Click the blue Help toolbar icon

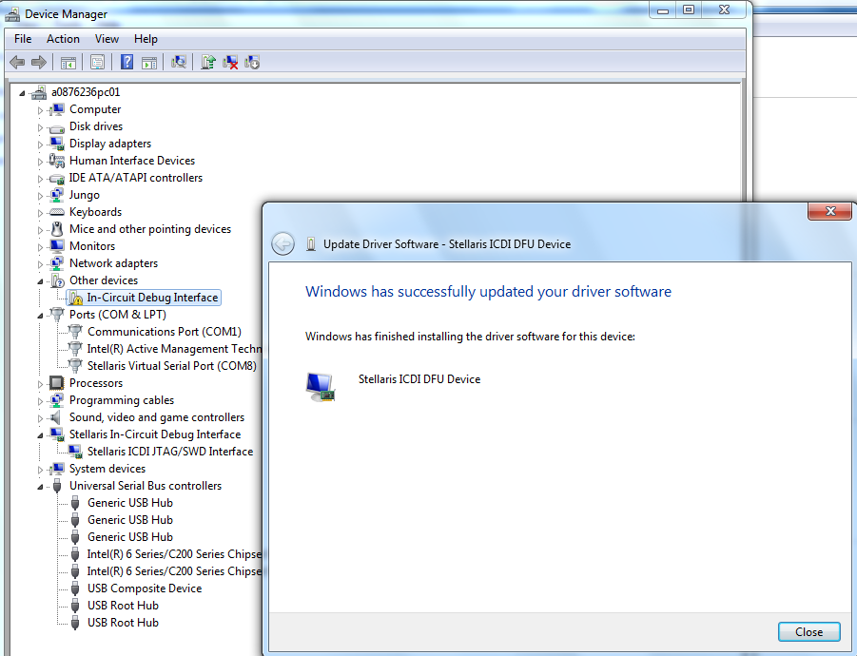click(x=127, y=62)
